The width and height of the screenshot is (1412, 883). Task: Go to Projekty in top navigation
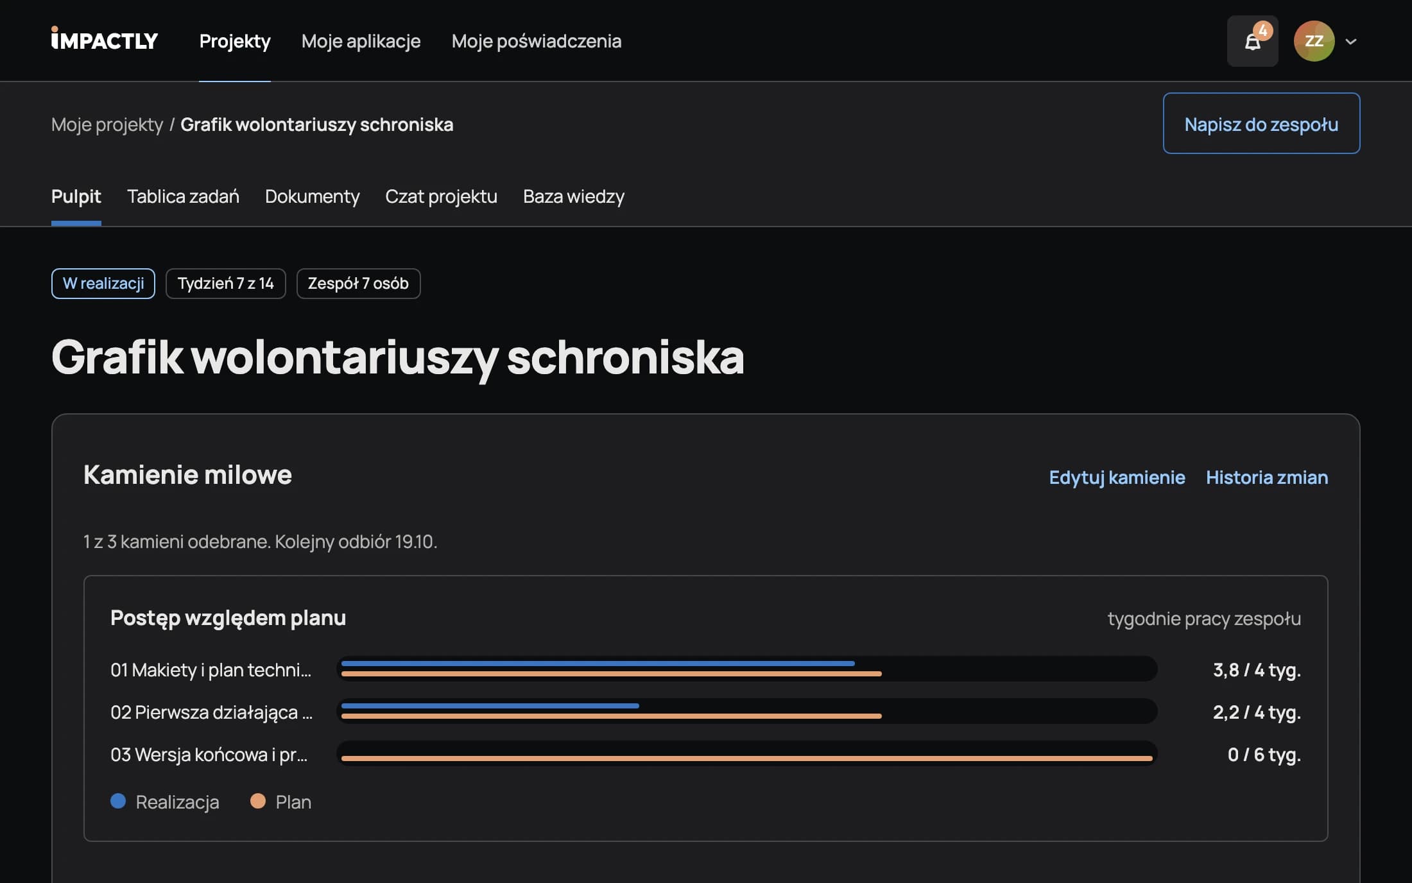click(235, 41)
